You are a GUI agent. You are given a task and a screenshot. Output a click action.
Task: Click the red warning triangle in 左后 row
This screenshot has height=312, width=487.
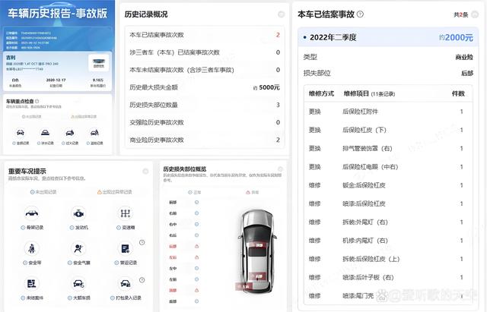[x=196, y=257]
